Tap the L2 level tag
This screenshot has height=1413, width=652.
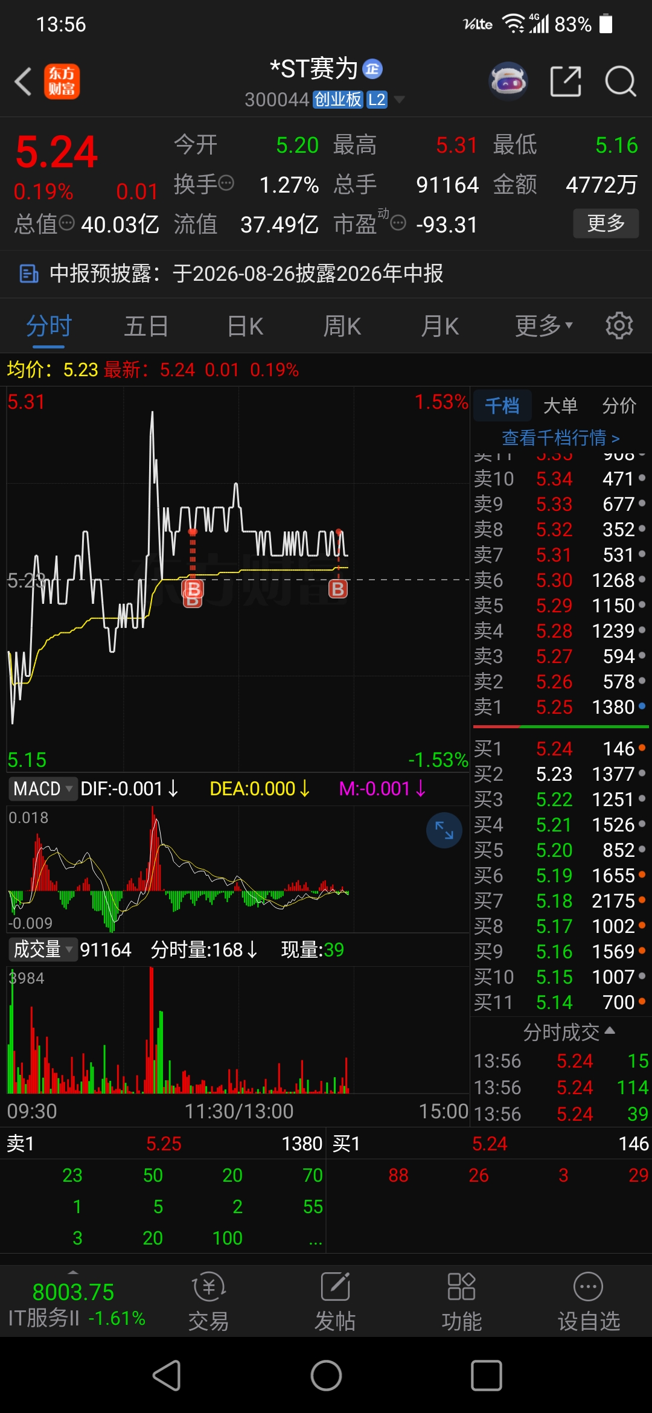(377, 100)
